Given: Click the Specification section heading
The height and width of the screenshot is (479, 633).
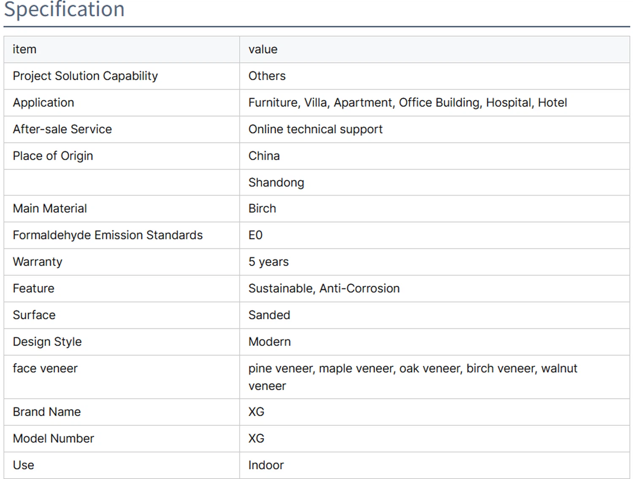Looking at the screenshot, I should pyautogui.click(x=64, y=9).
